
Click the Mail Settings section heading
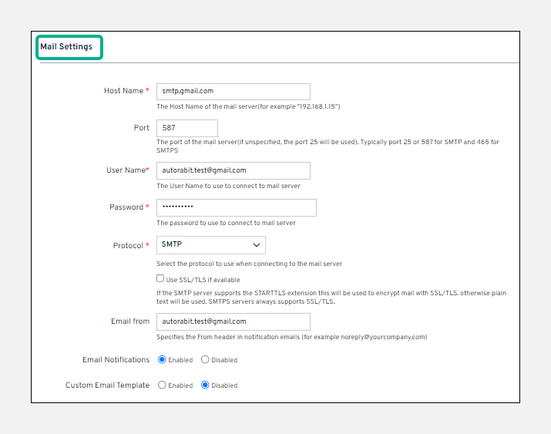[x=66, y=47]
